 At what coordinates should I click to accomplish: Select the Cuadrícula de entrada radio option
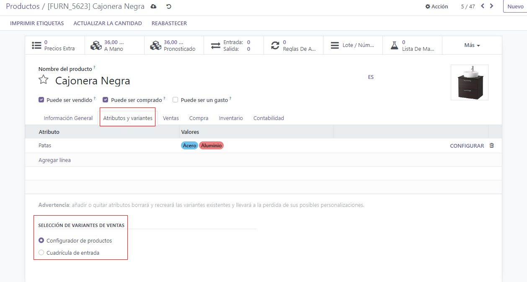(x=41, y=253)
